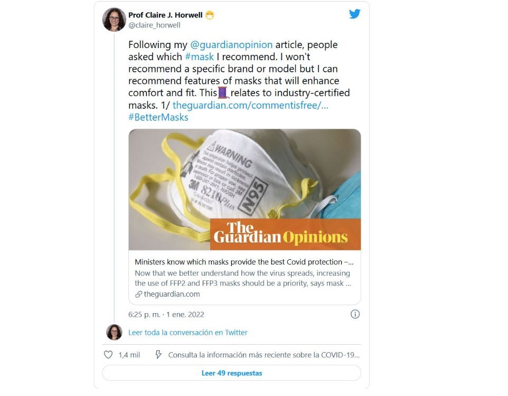Open article titled Ministers know which masks
Screen dimensions: 508x396
coord(244,262)
